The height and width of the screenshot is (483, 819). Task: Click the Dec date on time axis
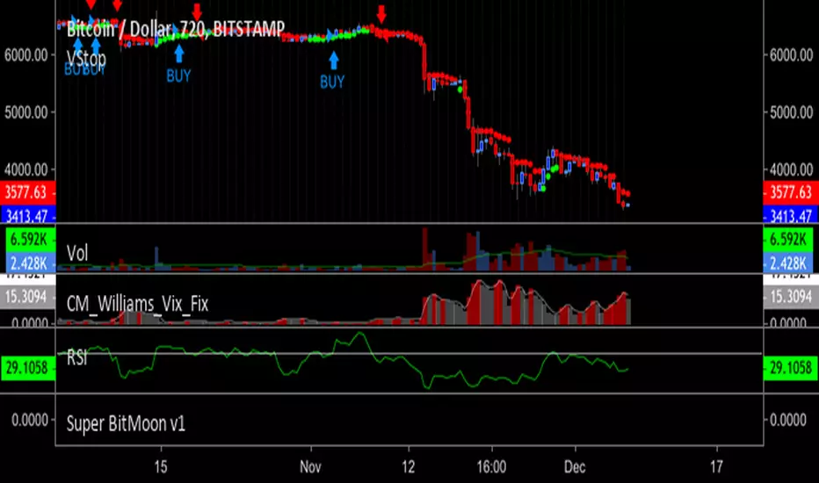pos(575,466)
